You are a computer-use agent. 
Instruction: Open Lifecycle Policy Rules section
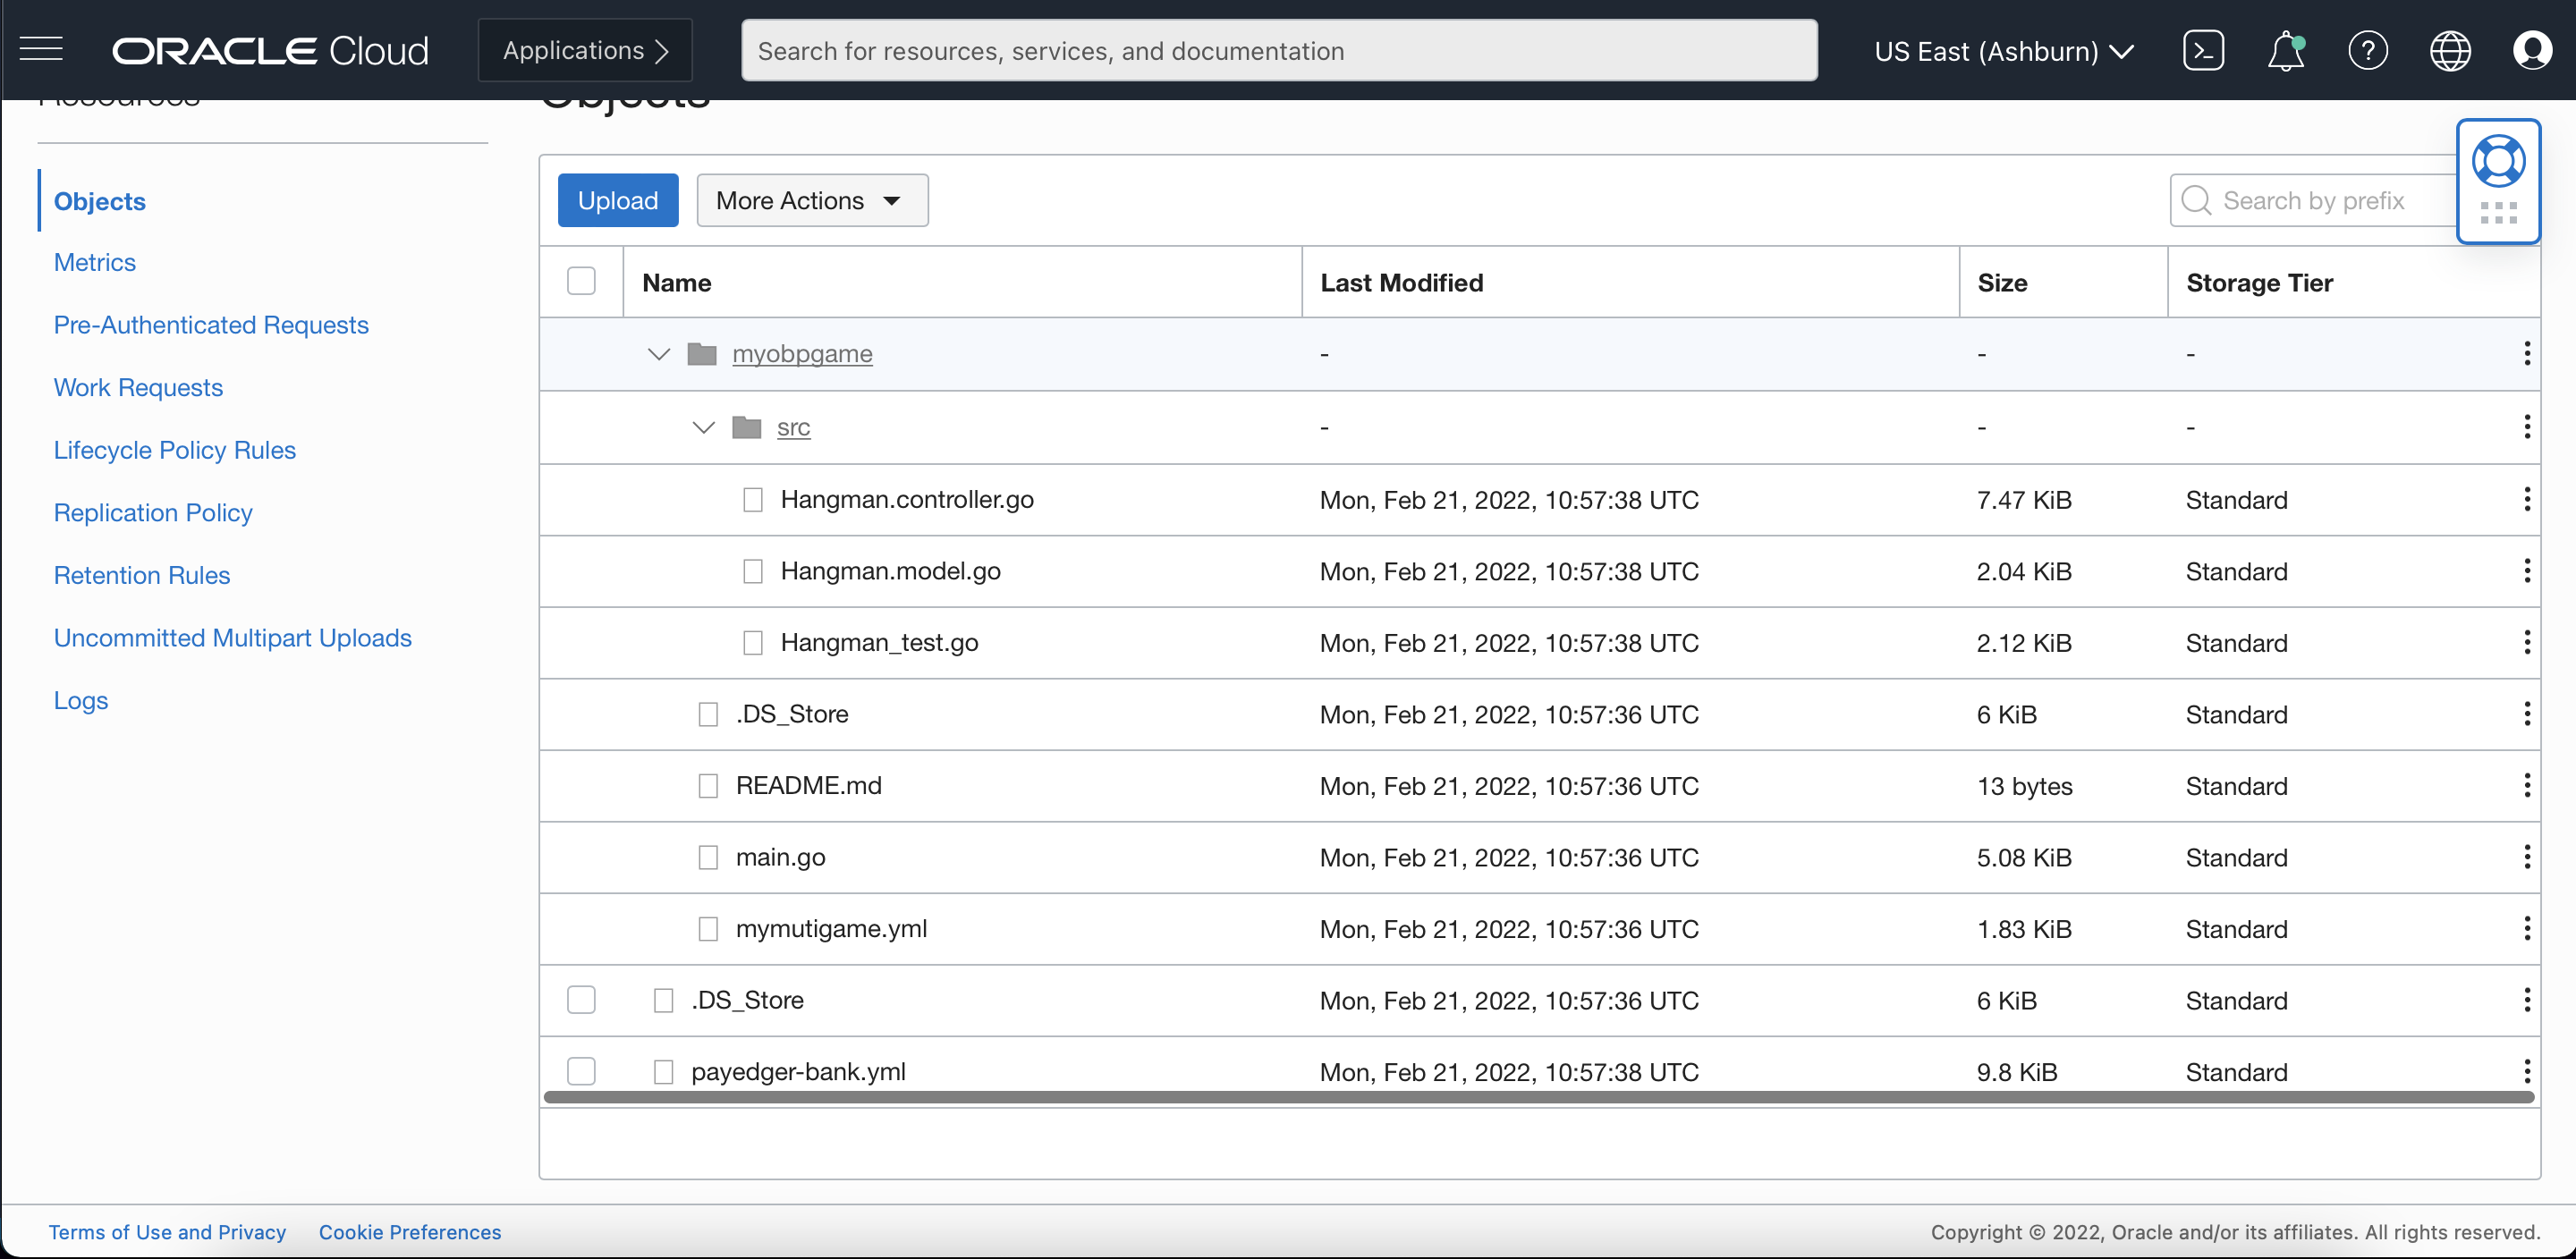coord(174,450)
